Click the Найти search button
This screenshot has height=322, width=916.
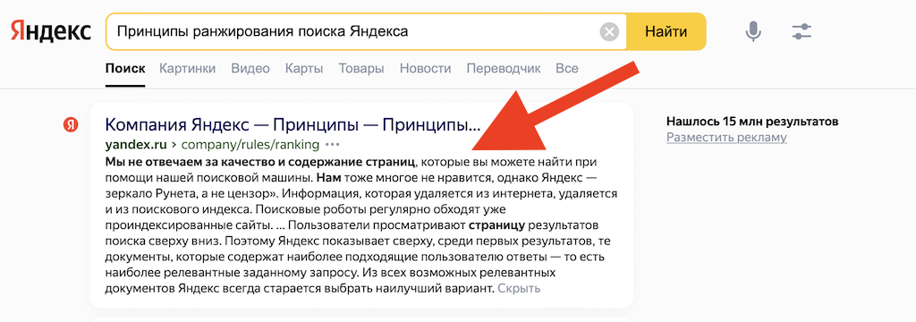pos(666,31)
